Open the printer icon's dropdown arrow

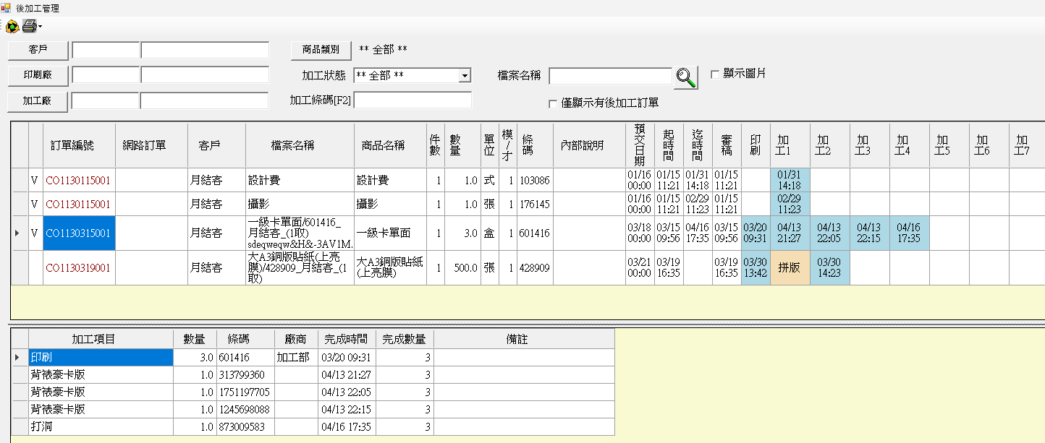pyautogui.click(x=40, y=27)
